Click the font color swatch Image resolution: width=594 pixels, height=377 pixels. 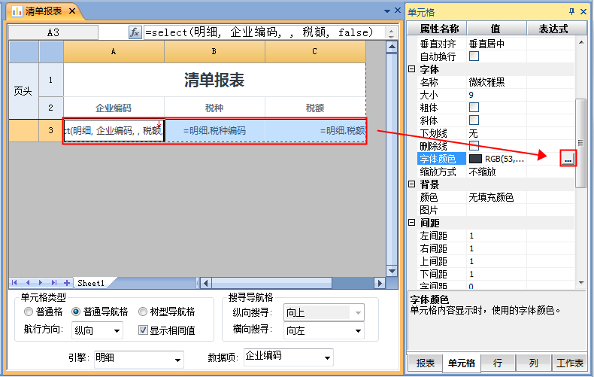click(x=475, y=159)
